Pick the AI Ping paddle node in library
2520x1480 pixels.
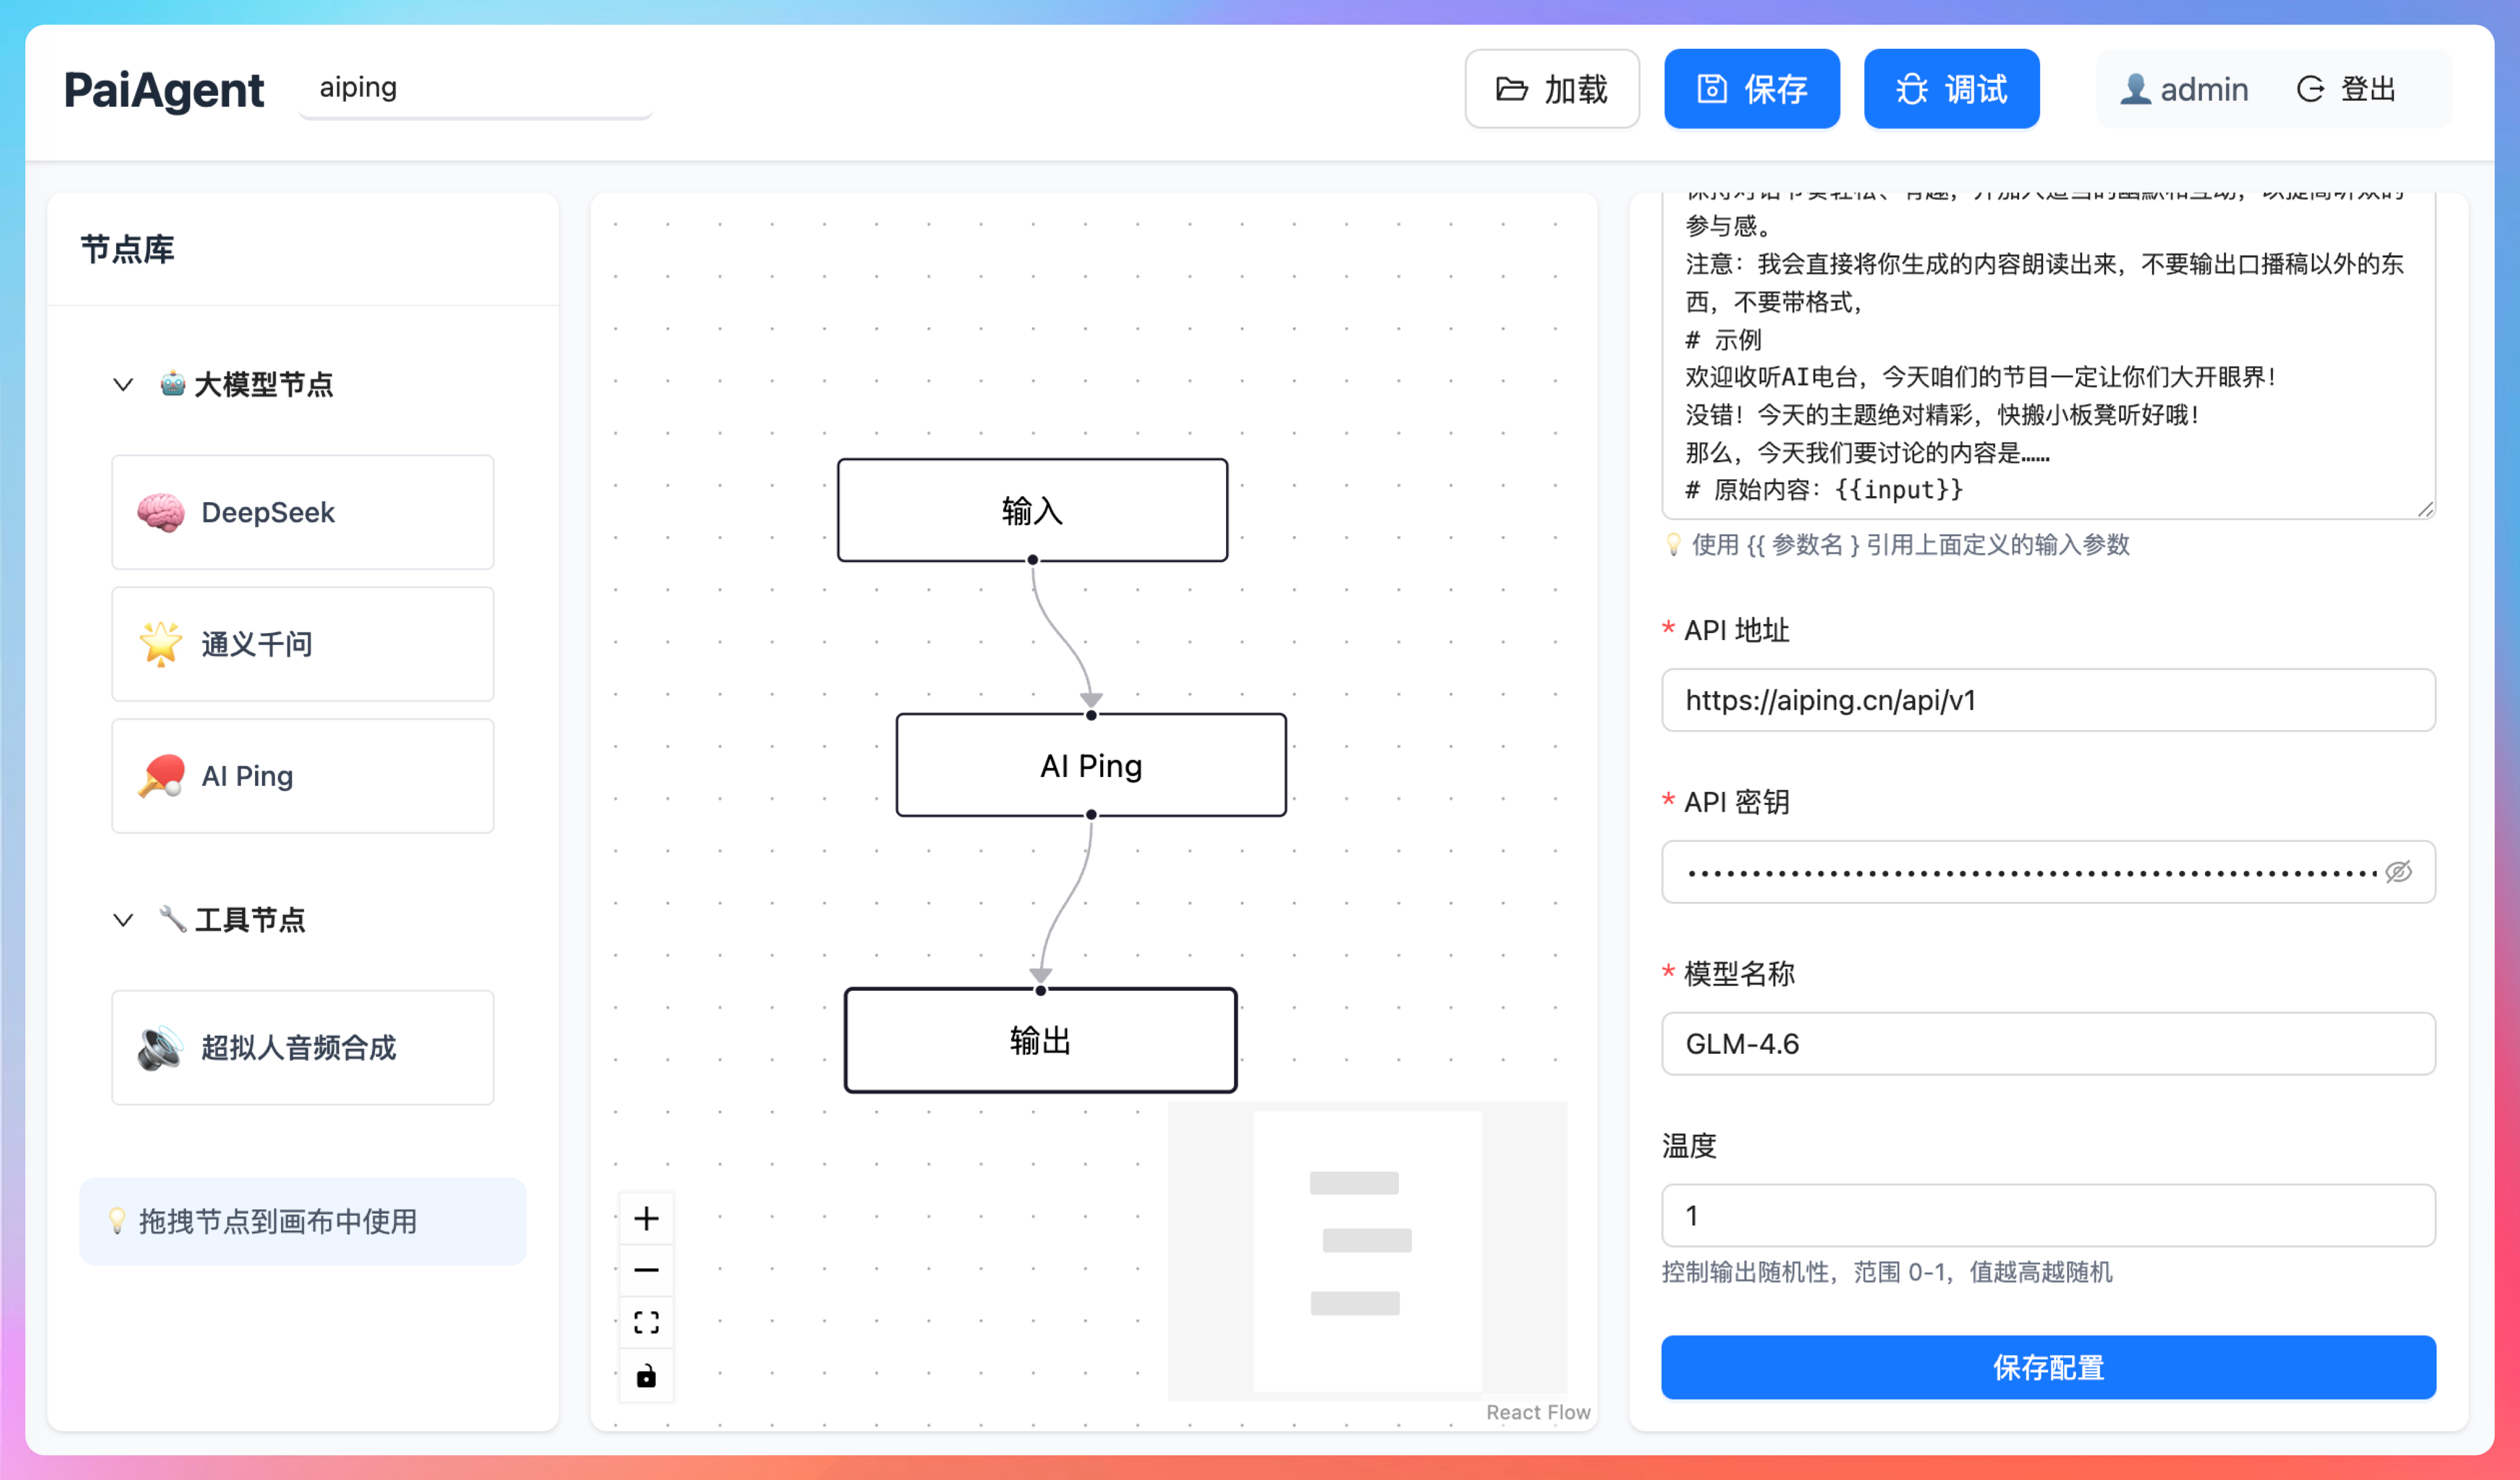[x=302, y=776]
